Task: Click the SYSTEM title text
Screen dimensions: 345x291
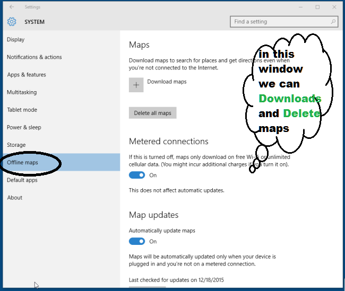Action: 34,22
